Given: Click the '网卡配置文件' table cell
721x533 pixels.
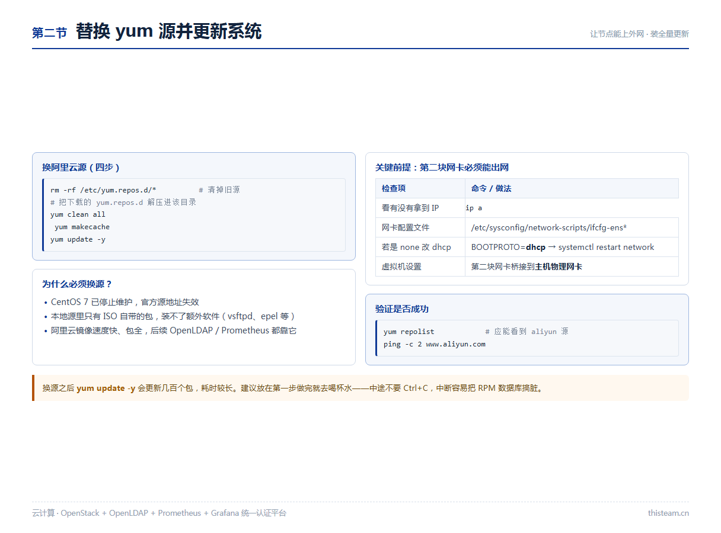Looking at the screenshot, I should coord(420,227).
